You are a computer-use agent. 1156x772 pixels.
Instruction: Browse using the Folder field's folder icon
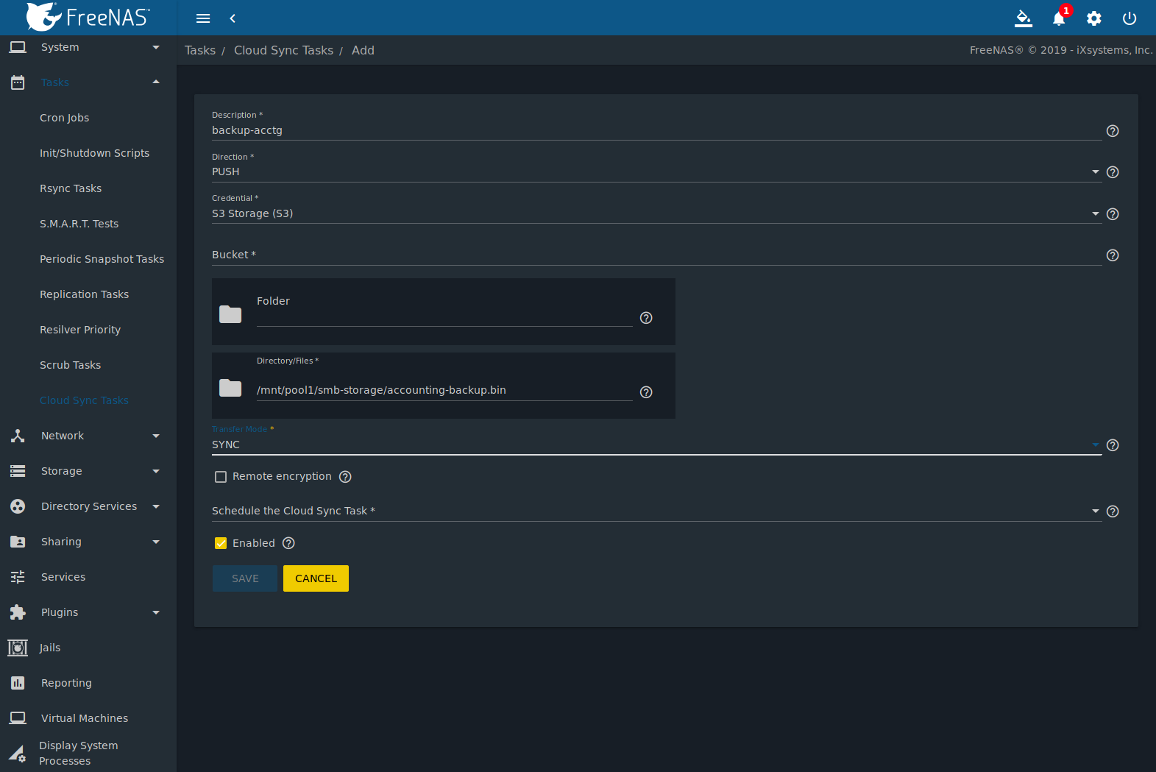[230, 314]
